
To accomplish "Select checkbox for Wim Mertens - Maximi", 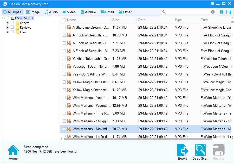I will [64, 129].
